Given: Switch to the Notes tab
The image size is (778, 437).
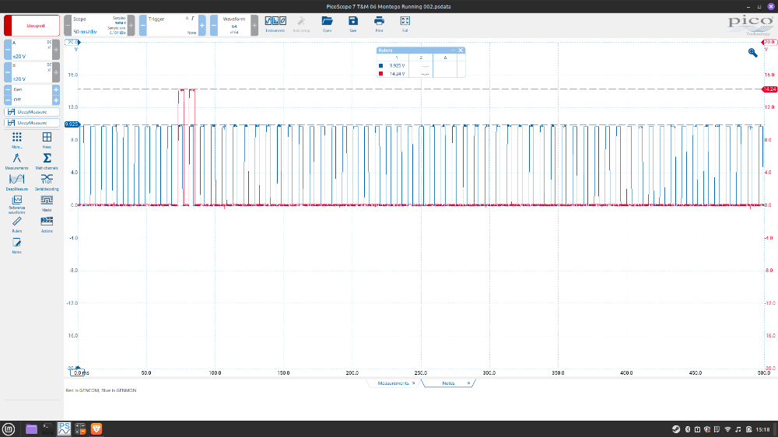Looking at the screenshot, I should [x=448, y=383].
